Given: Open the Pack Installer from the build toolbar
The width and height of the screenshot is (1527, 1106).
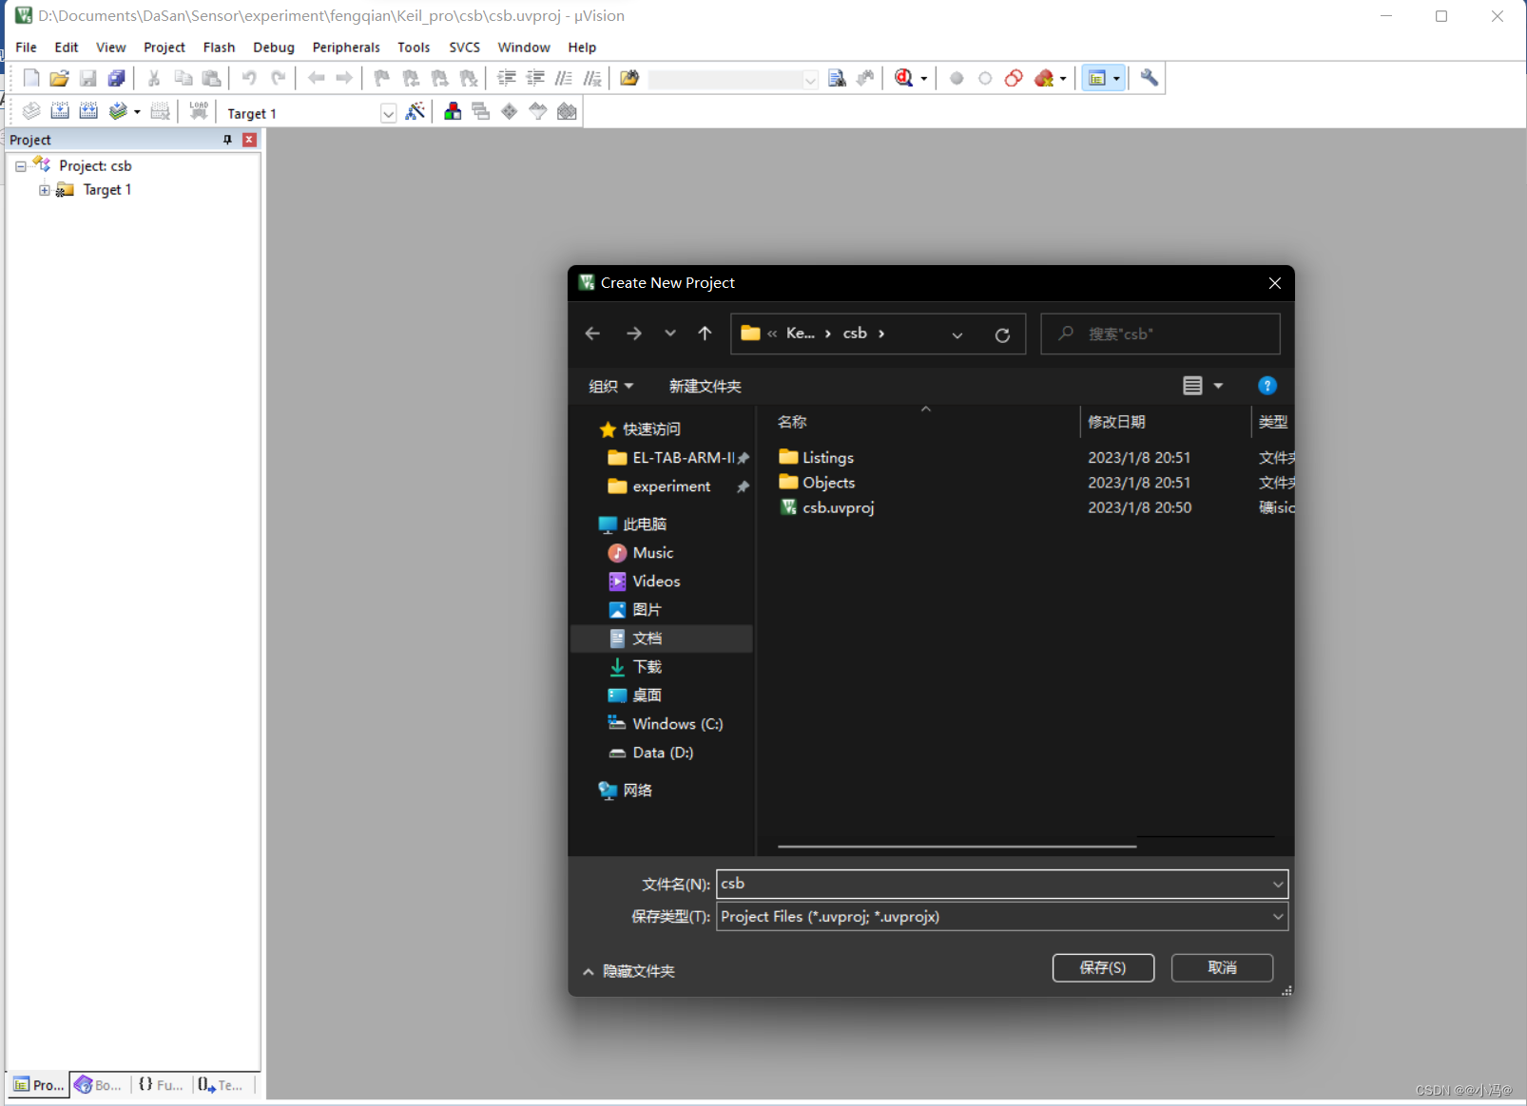Looking at the screenshot, I should click(567, 111).
